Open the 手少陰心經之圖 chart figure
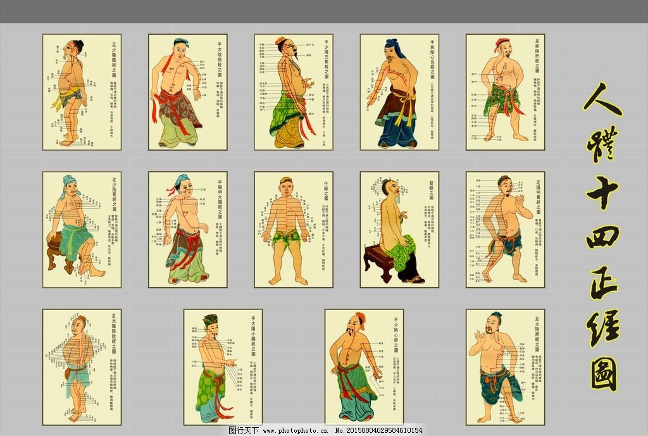 pos(364,368)
